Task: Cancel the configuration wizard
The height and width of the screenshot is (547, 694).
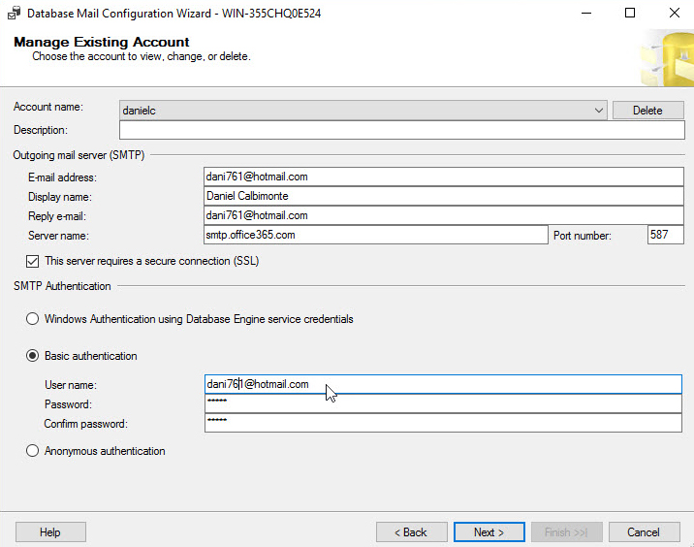Action: (644, 532)
